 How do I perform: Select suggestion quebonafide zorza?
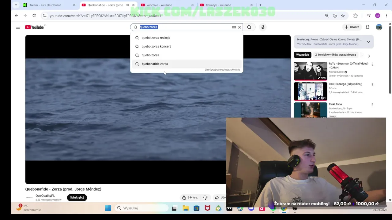pyautogui.click(x=187, y=64)
